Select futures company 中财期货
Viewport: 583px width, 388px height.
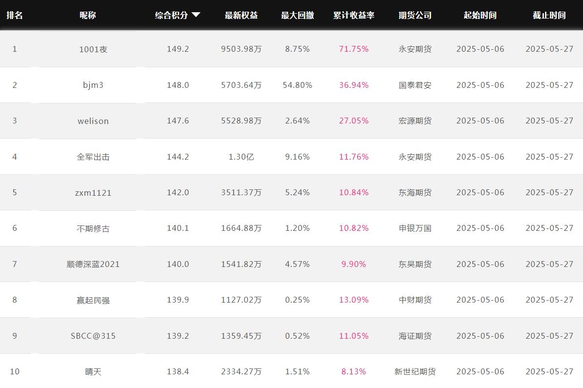coord(415,300)
